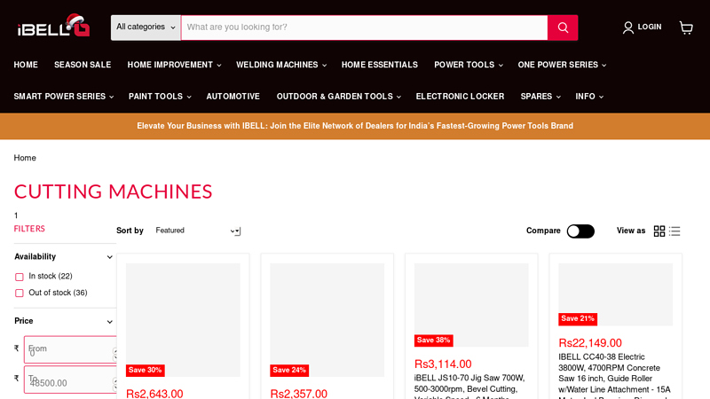Screen dimensions: 710x399
Task: Open the Sort by Featured dropdown
Action: click(197, 231)
